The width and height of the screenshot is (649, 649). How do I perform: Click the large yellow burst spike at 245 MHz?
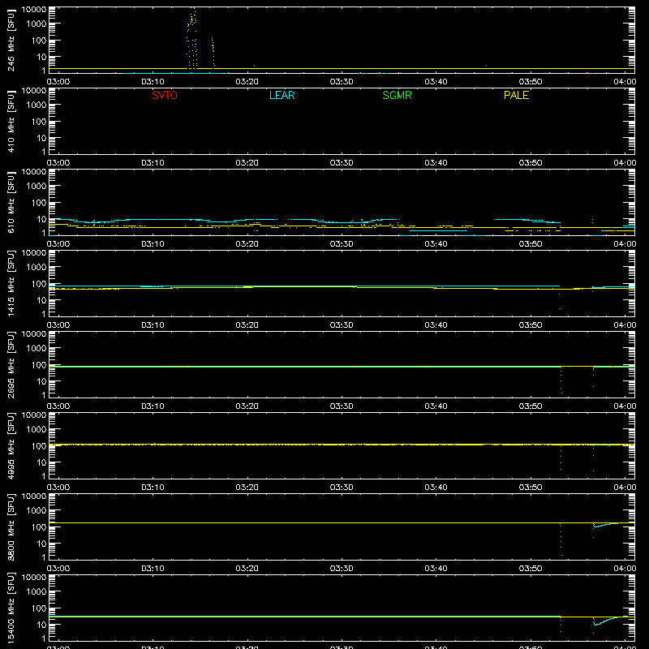coord(192,37)
